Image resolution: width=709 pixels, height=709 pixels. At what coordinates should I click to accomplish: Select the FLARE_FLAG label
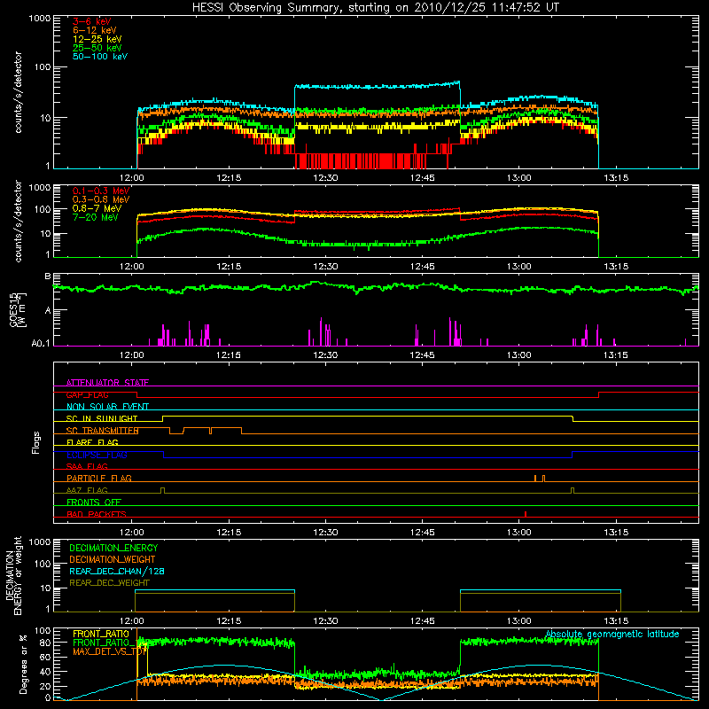click(x=92, y=442)
